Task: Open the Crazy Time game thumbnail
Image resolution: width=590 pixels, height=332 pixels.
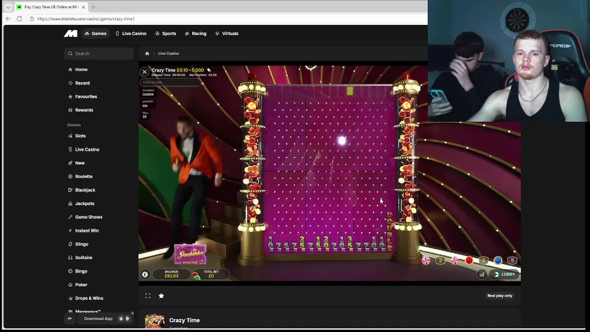Action: point(155,321)
